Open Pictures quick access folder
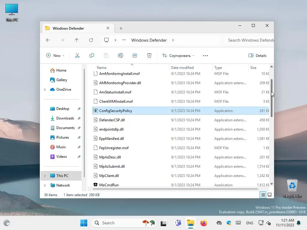The image size is (307, 230). point(62,137)
